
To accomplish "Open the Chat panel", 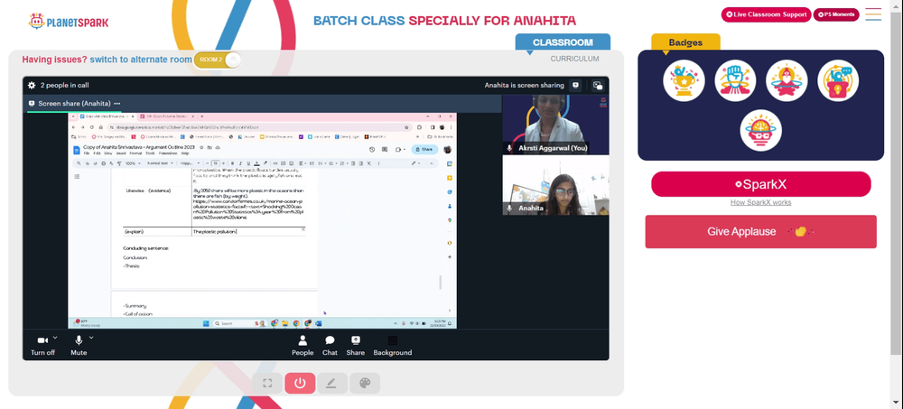I will [x=330, y=341].
